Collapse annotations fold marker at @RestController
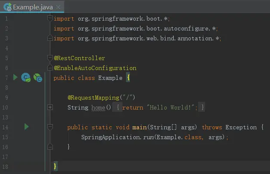Image resolution: width=270 pixels, height=174 pixels. point(50,58)
